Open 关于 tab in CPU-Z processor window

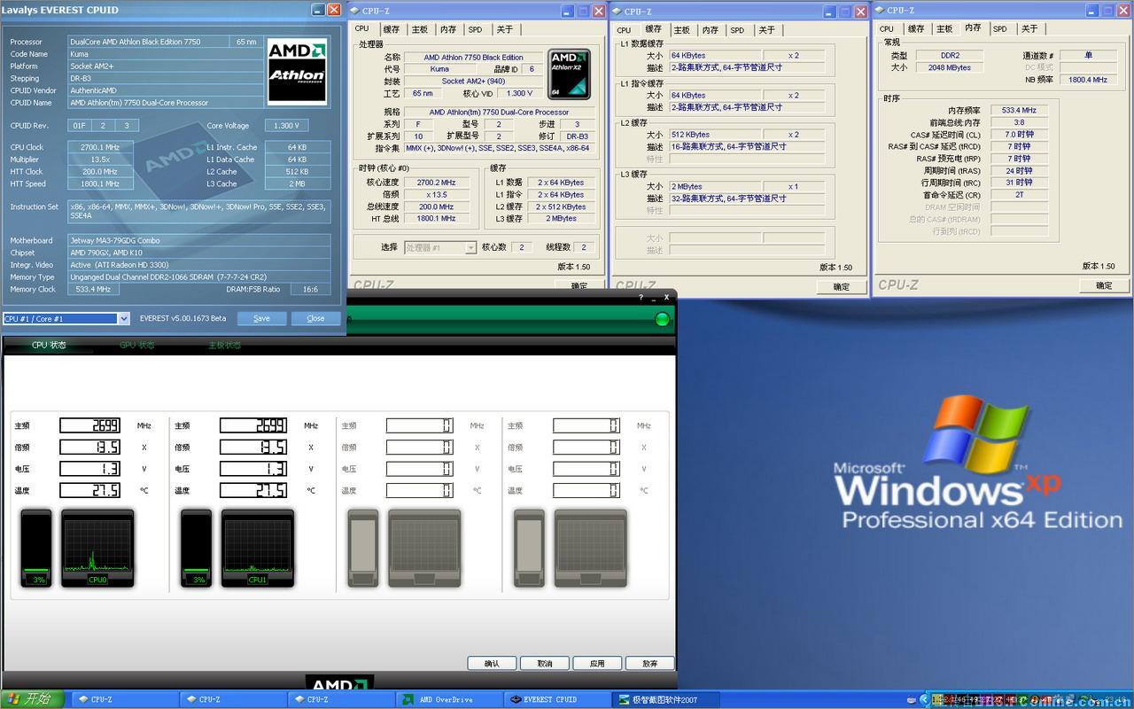click(x=504, y=29)
